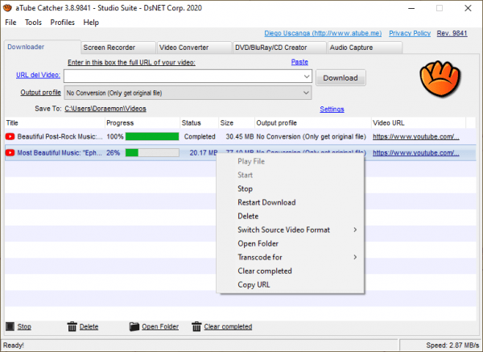Click the bottom Stop link
The height and width of the screenshot is (352, 483).
pos(24,326)
